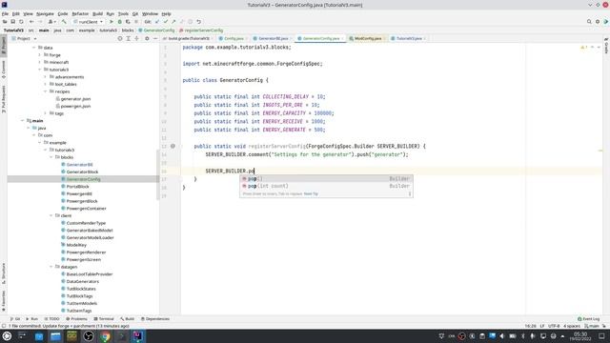The image size is (610, 343).
Task: Click Select Opened File locate icon
Action: click(x=120, y=38)
